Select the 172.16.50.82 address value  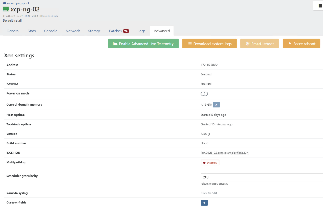(x=209, y=65)
